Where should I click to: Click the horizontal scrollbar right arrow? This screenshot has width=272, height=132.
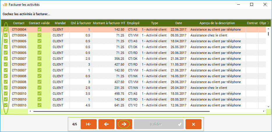264,111
